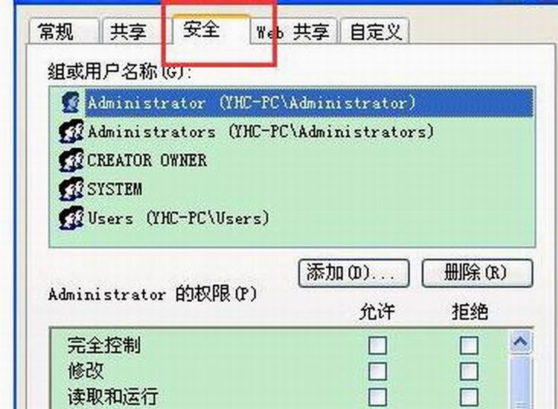Viewport: 558px width, 409px height.
Task: Click the permissions list scroll-up arrow
Action: tap(521, 342)
